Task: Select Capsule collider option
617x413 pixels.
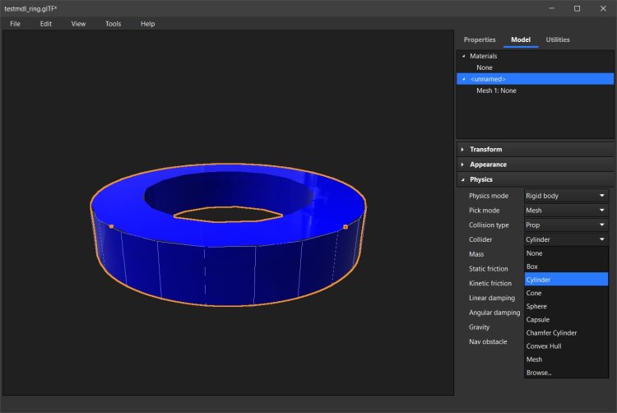Action: point(538,319)
